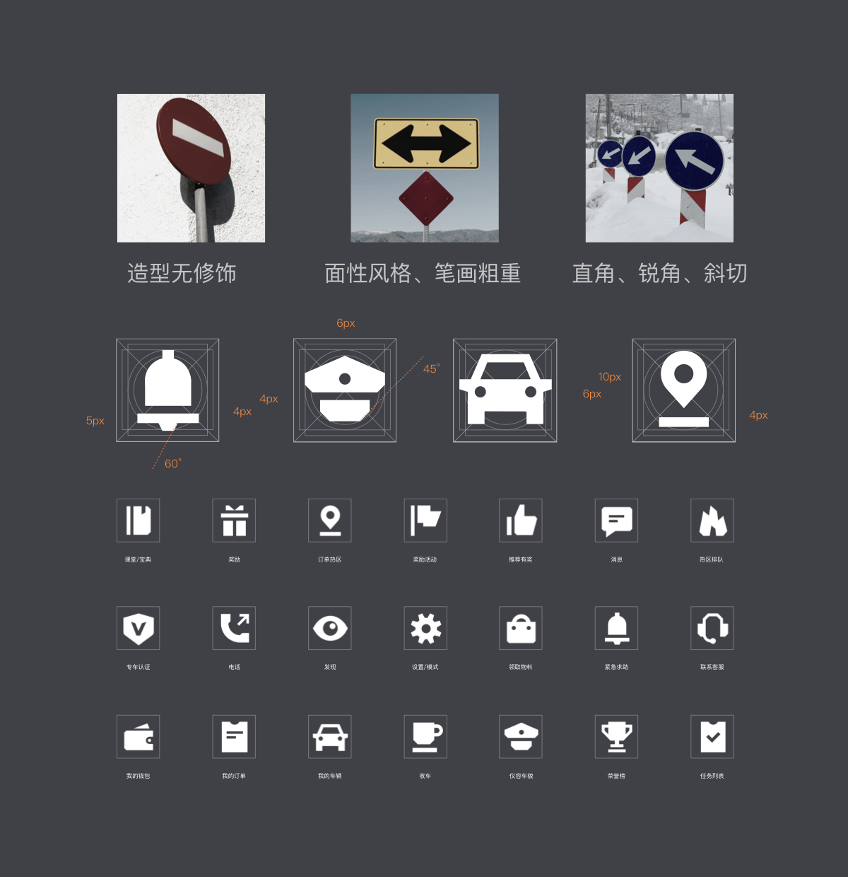Open the 我的订单 receipt icon
The image size is (848, 877).
click(x=234, y=736)
